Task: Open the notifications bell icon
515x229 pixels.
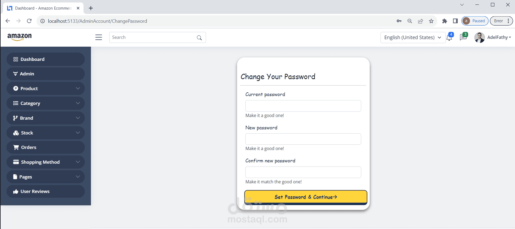Action: pyautogui.click(x=449, y=37)
